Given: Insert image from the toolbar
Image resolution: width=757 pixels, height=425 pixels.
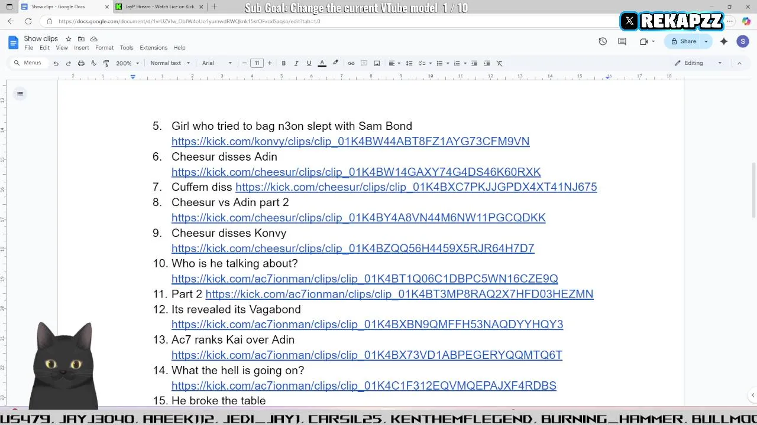Looking at the screenshot, I should click(x=377, y=63).
